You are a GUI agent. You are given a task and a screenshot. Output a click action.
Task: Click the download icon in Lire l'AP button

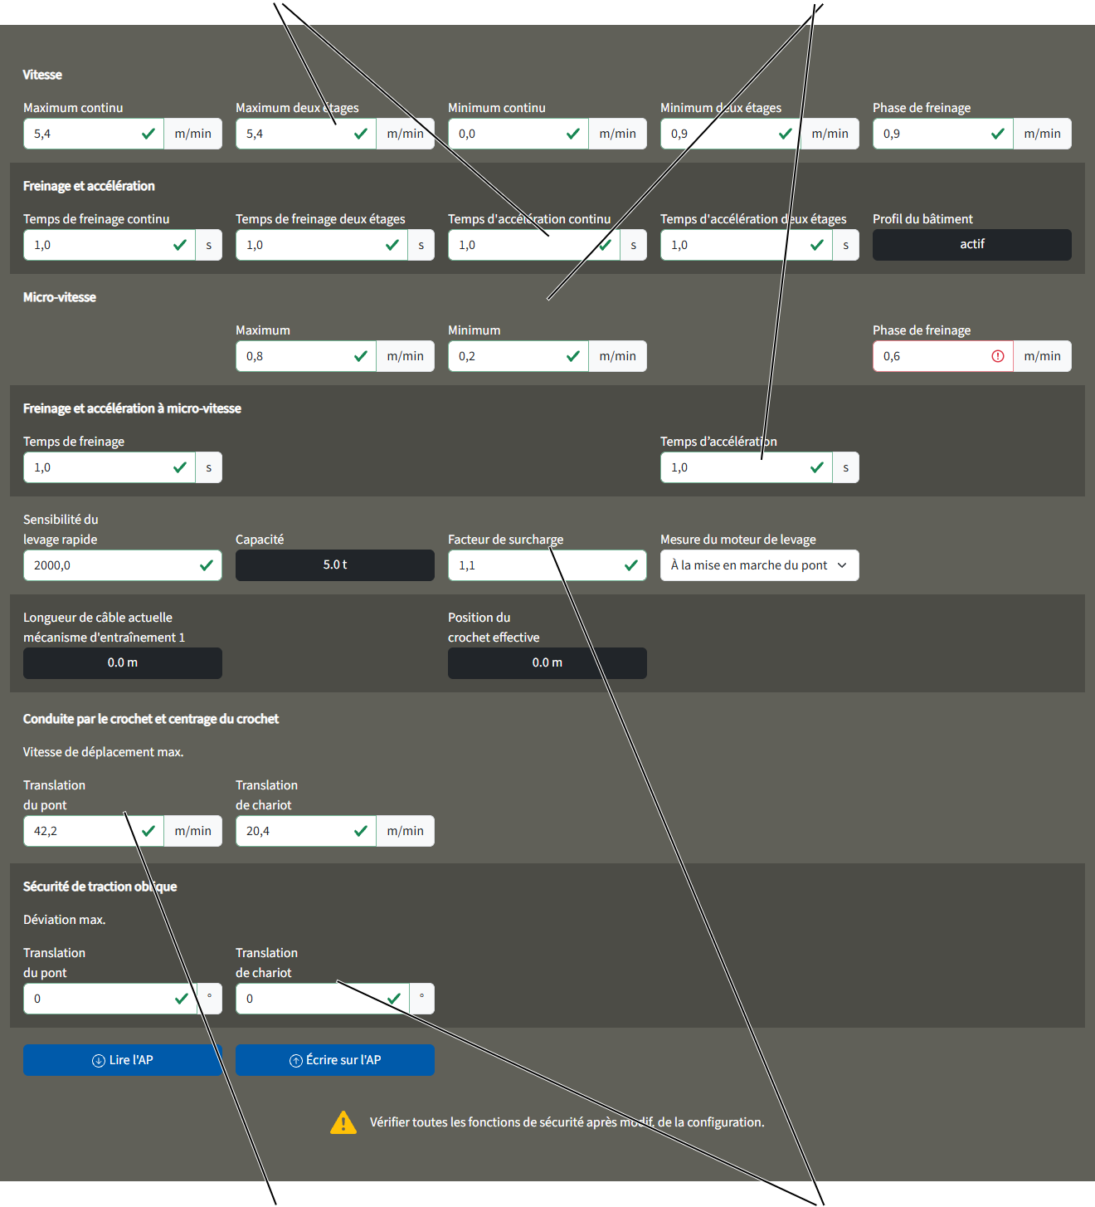click(98, 1061)
